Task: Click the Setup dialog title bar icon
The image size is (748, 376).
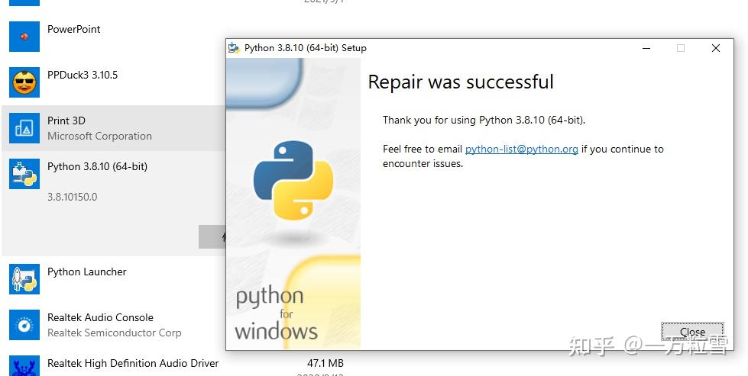Action: 234,47
